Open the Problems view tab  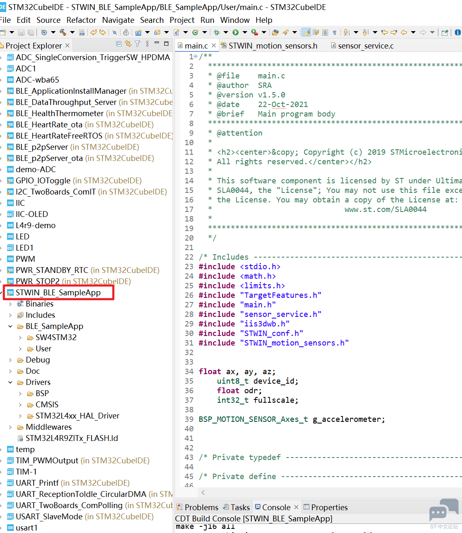coord(201,507)
